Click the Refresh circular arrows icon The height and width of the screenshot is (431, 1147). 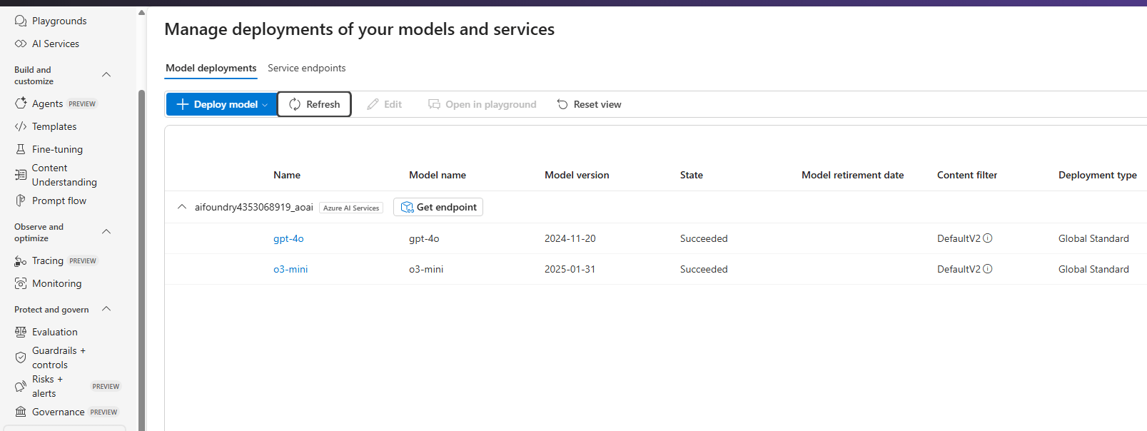pos(295,104)
